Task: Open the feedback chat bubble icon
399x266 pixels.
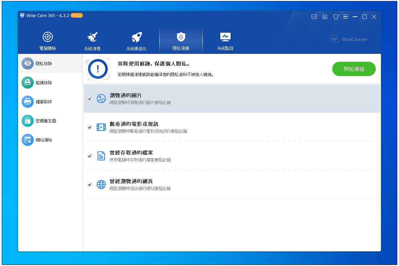Action: [314, 17]
